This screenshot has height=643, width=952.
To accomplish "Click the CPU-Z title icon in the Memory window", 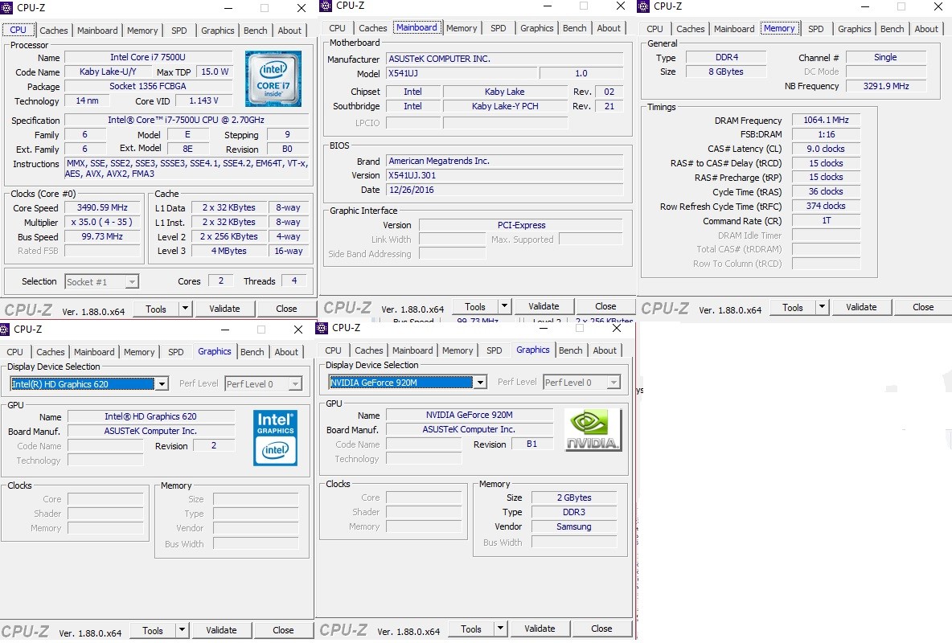I will 643,6.
